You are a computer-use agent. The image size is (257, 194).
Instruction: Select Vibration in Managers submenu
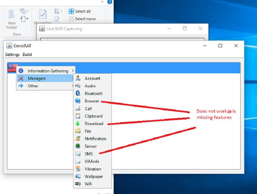coord(93,169)
